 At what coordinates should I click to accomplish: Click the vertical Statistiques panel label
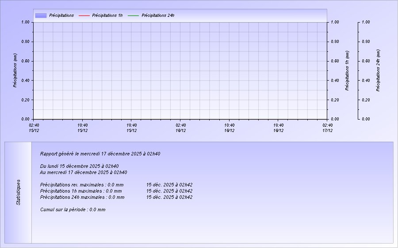pos(19,192)
